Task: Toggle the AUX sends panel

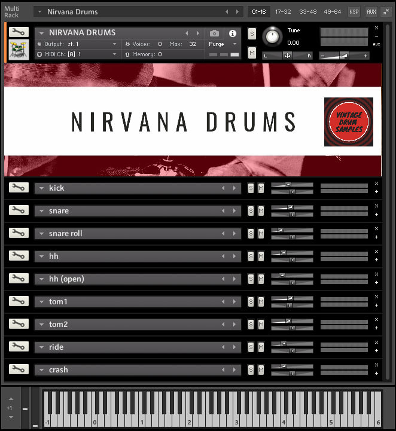Action: (371, 12)
